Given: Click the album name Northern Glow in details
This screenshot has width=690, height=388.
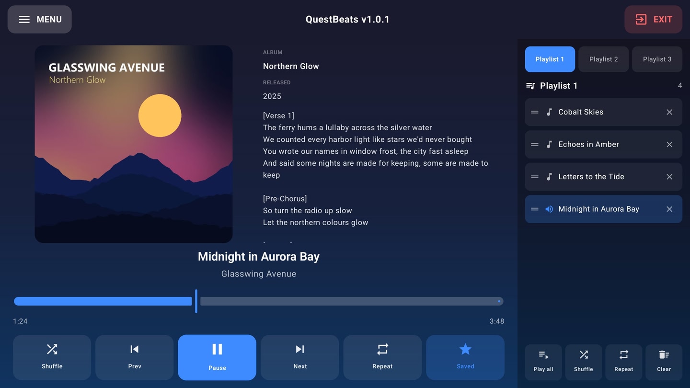Looking at the screenshot, I should coord(291,66).
